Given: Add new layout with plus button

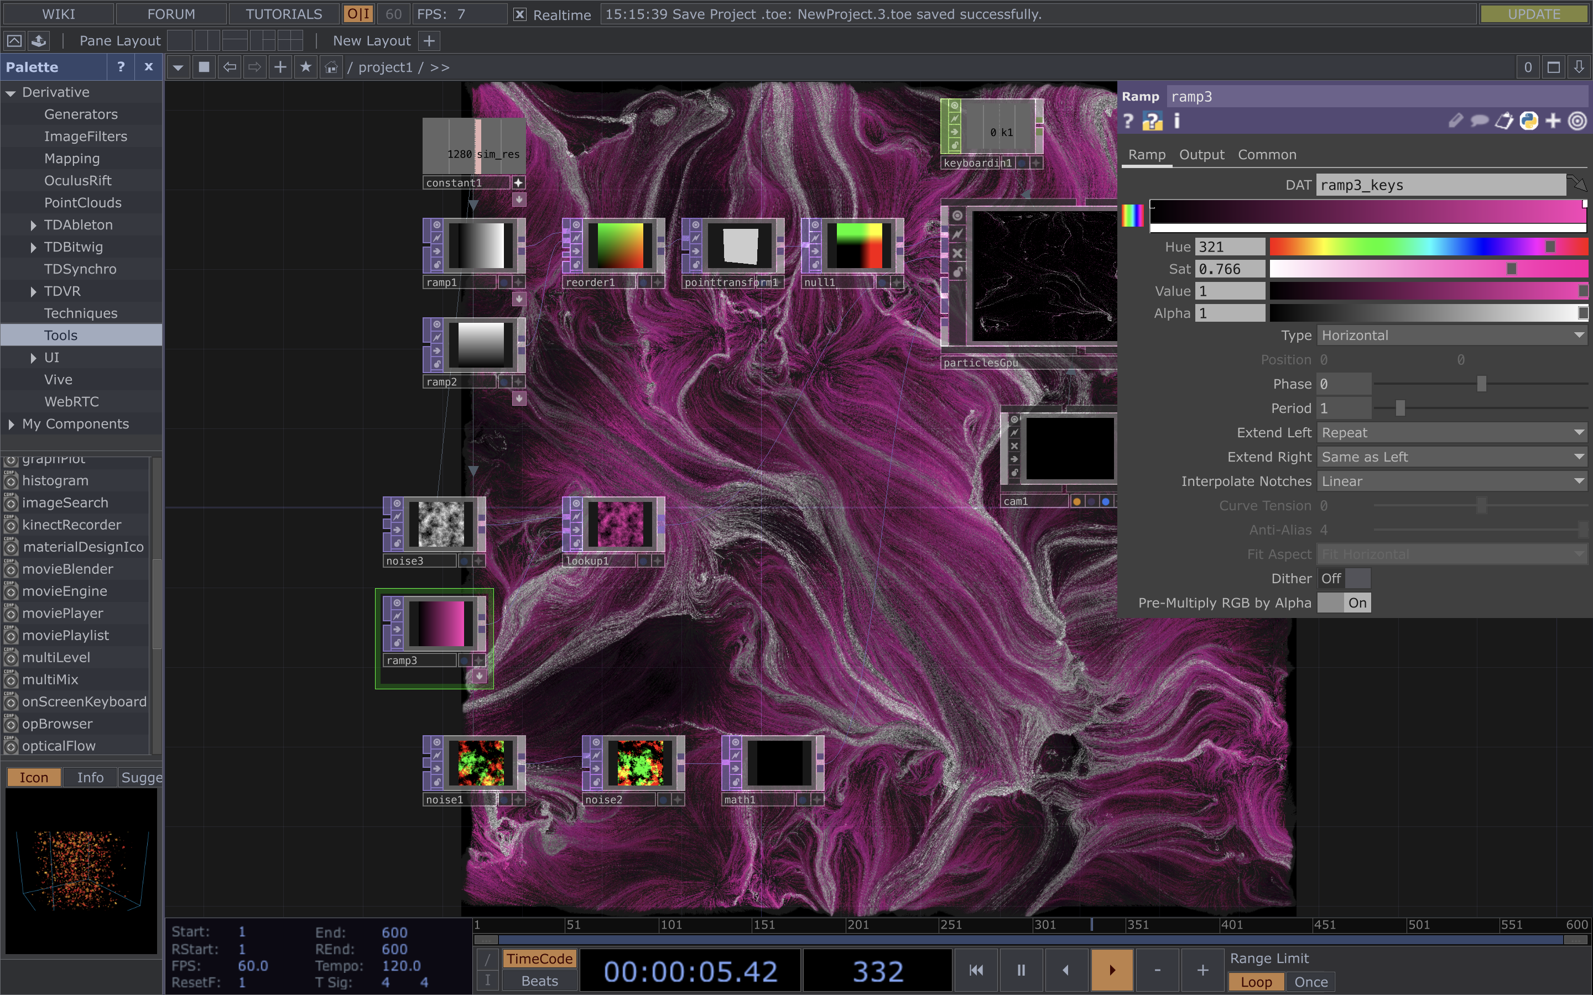Looking at the screenshot, I should 429,41.
